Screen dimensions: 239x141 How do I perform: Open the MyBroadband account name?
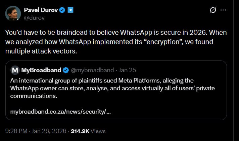tap(41, 70)
